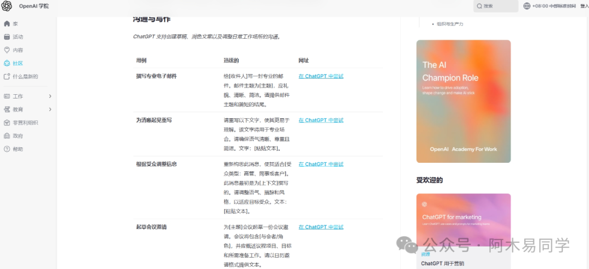589x269 pixels.
Task: Click the 根据受众调整信息 use case cell
Action: pyautogui.click(x=157, y=164)
